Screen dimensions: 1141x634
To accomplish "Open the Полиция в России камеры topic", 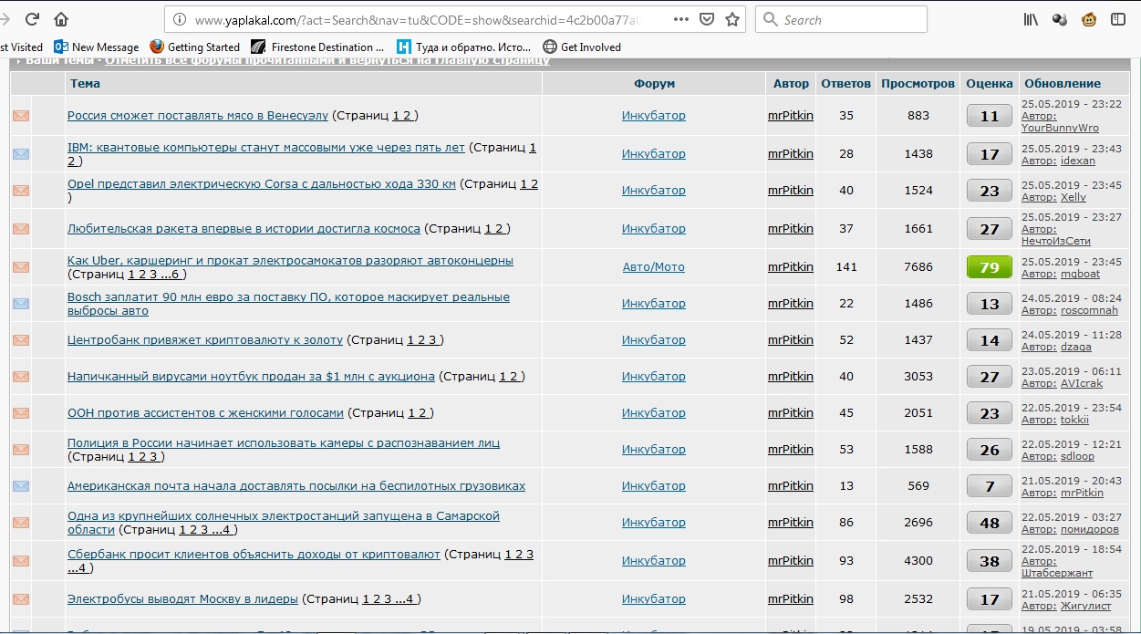I will tap(284, 442).
